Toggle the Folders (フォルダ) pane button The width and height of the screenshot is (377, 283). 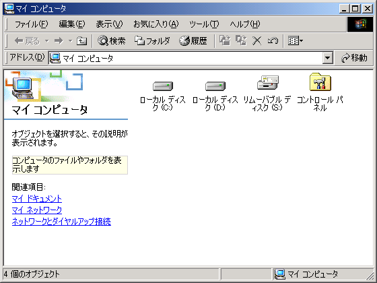pos(152,40)
